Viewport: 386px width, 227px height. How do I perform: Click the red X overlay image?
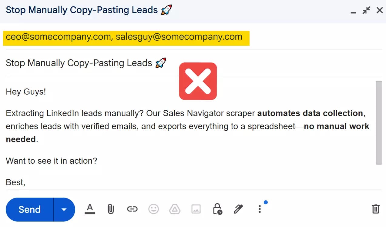point(198,81)
